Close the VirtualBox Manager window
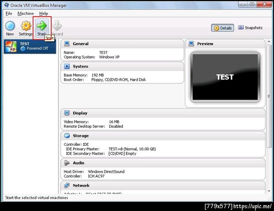 [x=264, y=4]
